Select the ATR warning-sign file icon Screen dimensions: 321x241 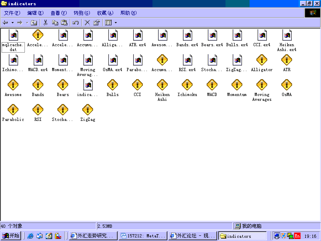[x=286, y=60]
